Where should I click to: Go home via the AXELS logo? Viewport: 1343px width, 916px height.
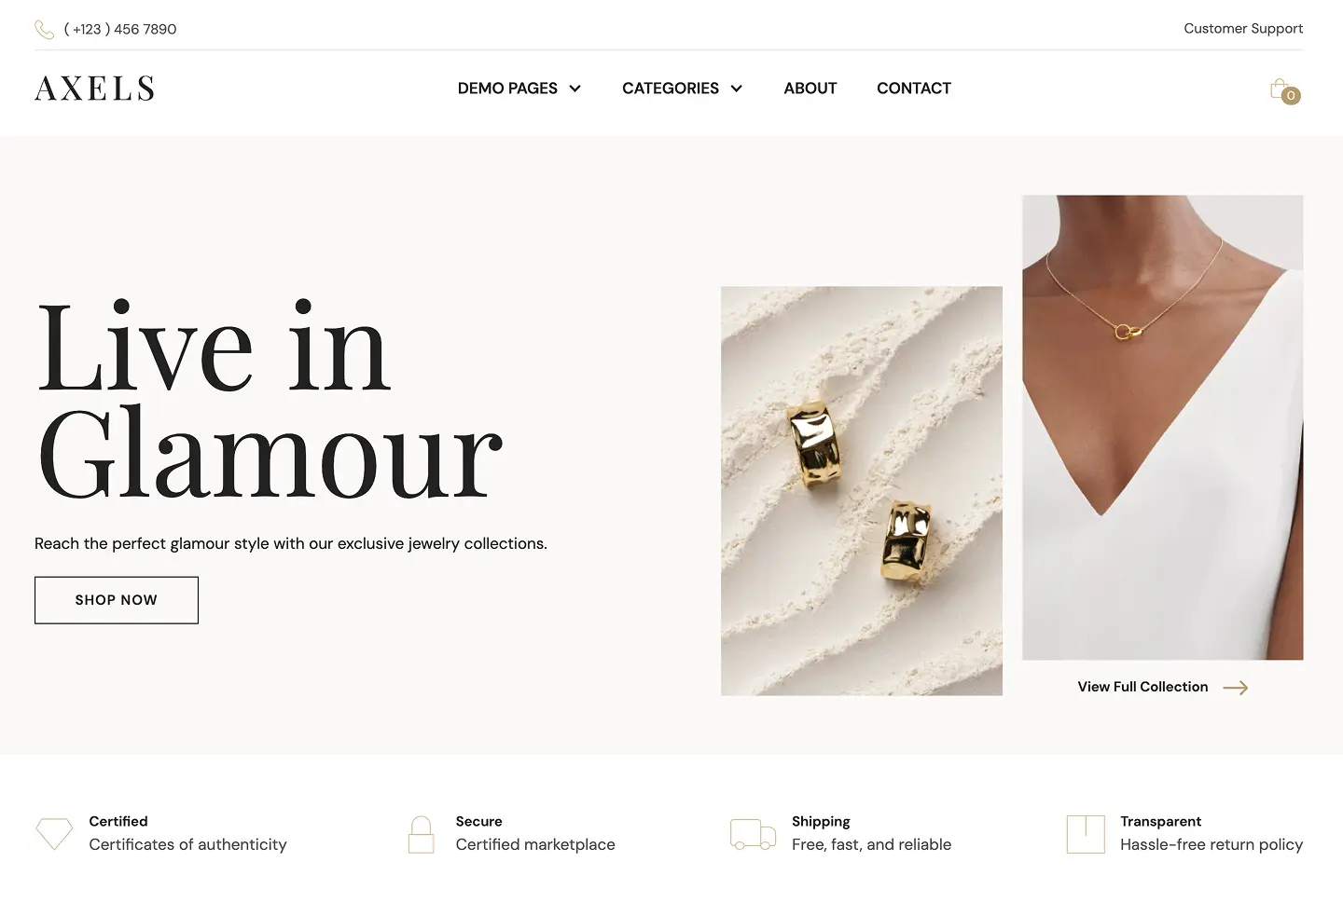94,89
